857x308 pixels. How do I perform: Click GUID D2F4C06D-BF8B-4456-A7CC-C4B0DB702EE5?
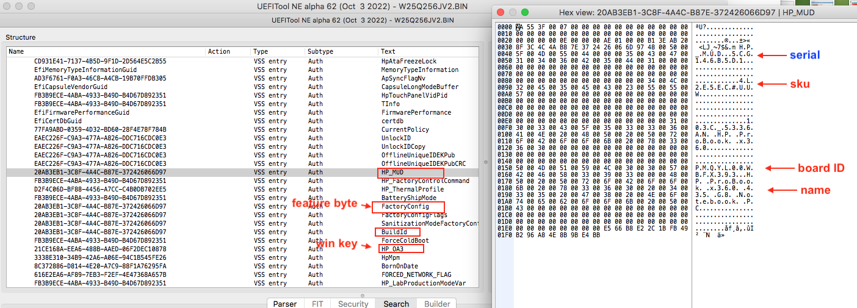point(100,189)
